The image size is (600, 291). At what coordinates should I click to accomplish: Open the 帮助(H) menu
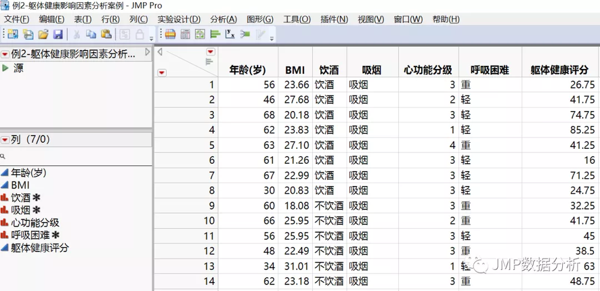[446, 19]
